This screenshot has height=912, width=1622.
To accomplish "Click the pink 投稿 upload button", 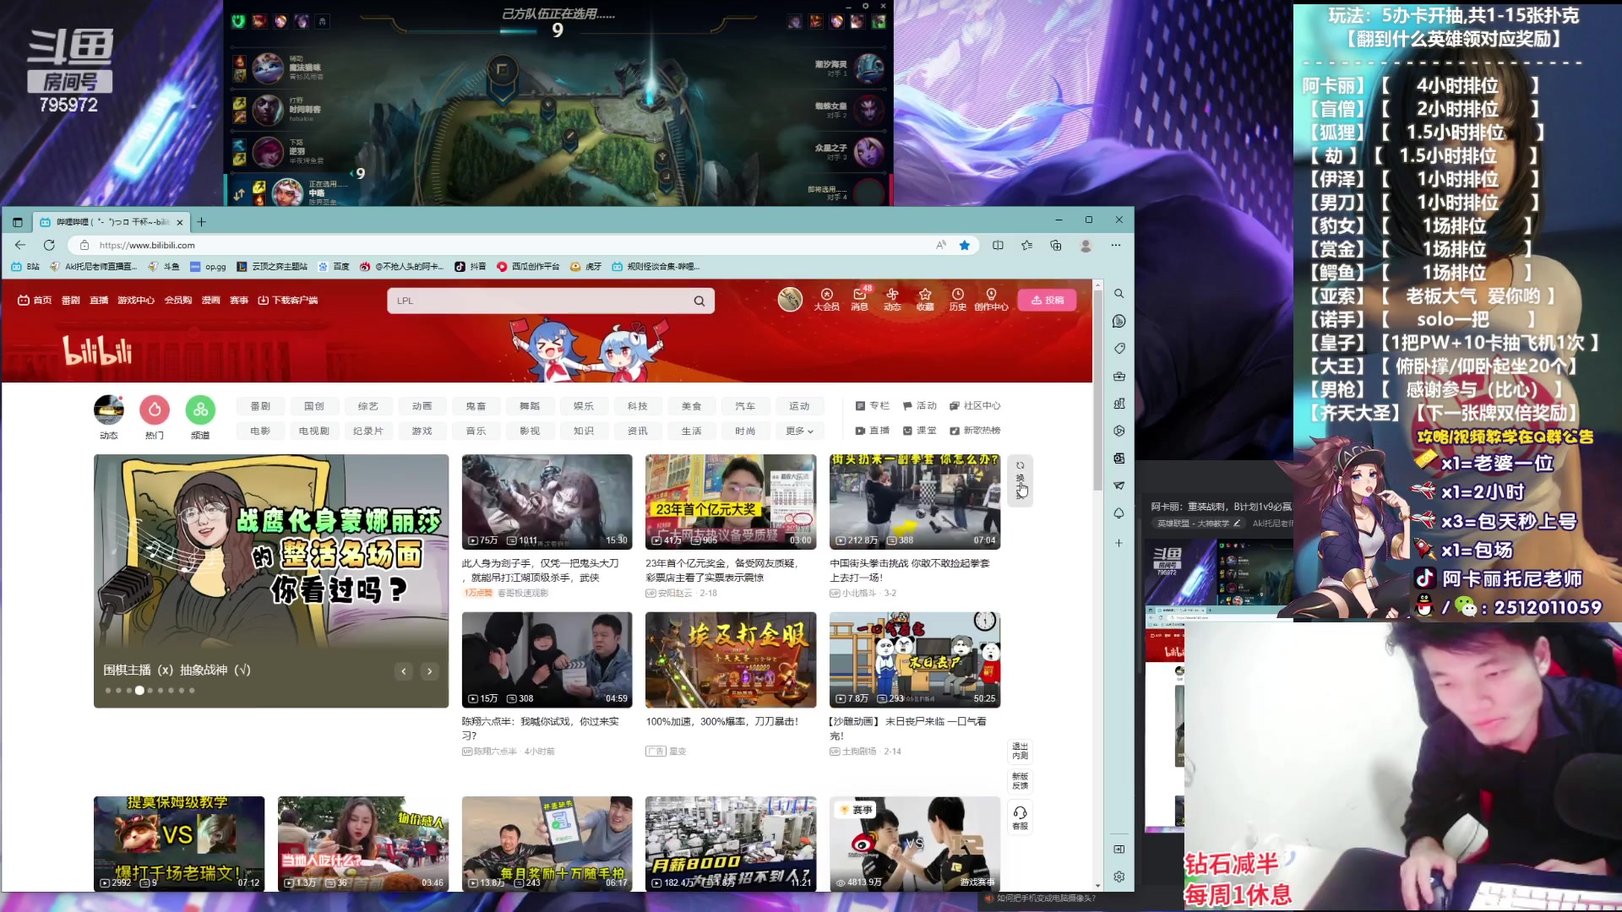I will coord(1048,301).
